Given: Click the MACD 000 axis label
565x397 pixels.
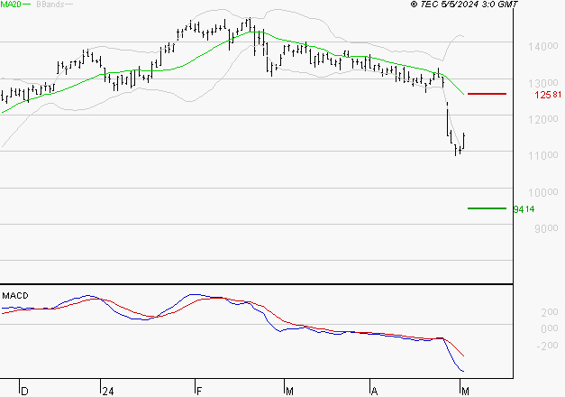Looking at the screenshot, I should point(550,328).
